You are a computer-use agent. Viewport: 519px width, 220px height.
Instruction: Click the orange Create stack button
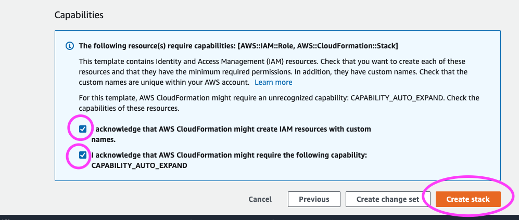[x=468, y=199]
